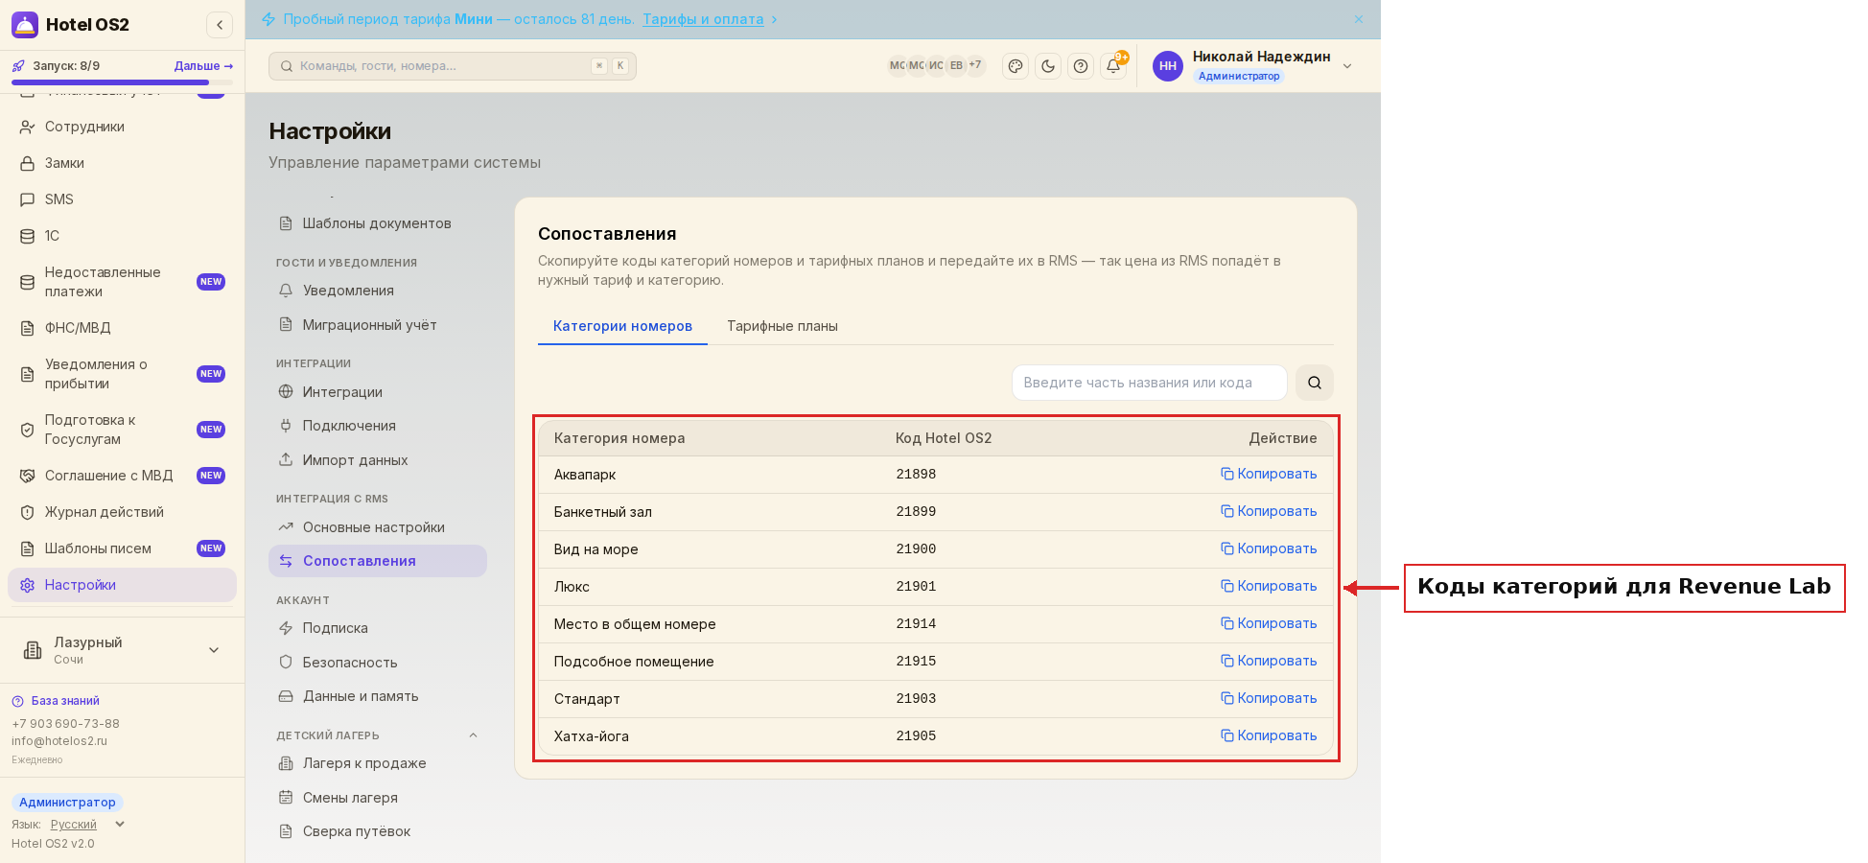Open Подключения settings item
Screen dimensions: 1868x863
pos(378,426)
